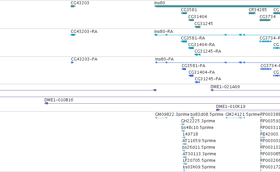The width and height of the screenshot is (280, 172).
Task: Click the CG31245-PA label text
Action: pos(208,79)
